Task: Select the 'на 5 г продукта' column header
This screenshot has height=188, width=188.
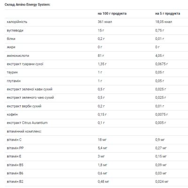Action: 168,14
